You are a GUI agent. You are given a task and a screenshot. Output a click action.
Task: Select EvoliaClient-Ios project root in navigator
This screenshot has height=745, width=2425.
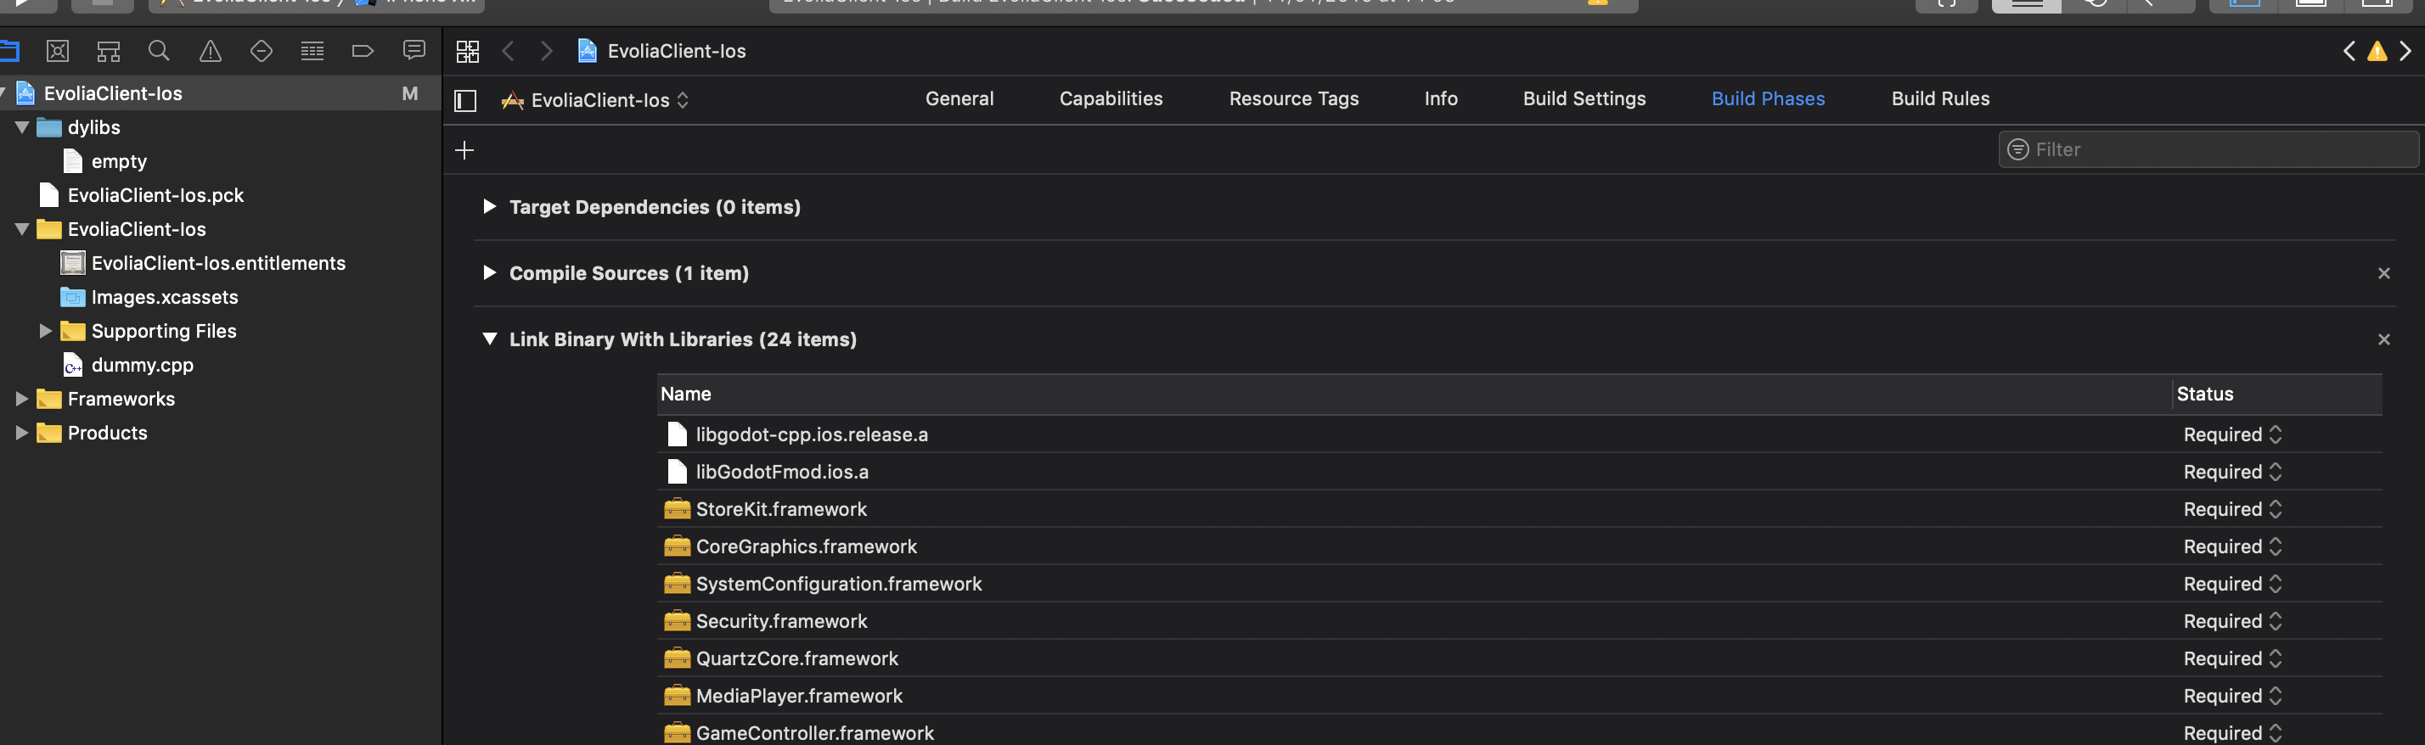(x=220, y=93)
